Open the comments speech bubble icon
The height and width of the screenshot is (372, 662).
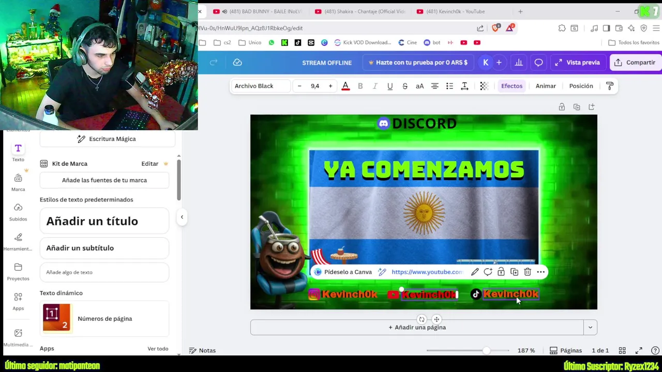[x=538, y=63]
